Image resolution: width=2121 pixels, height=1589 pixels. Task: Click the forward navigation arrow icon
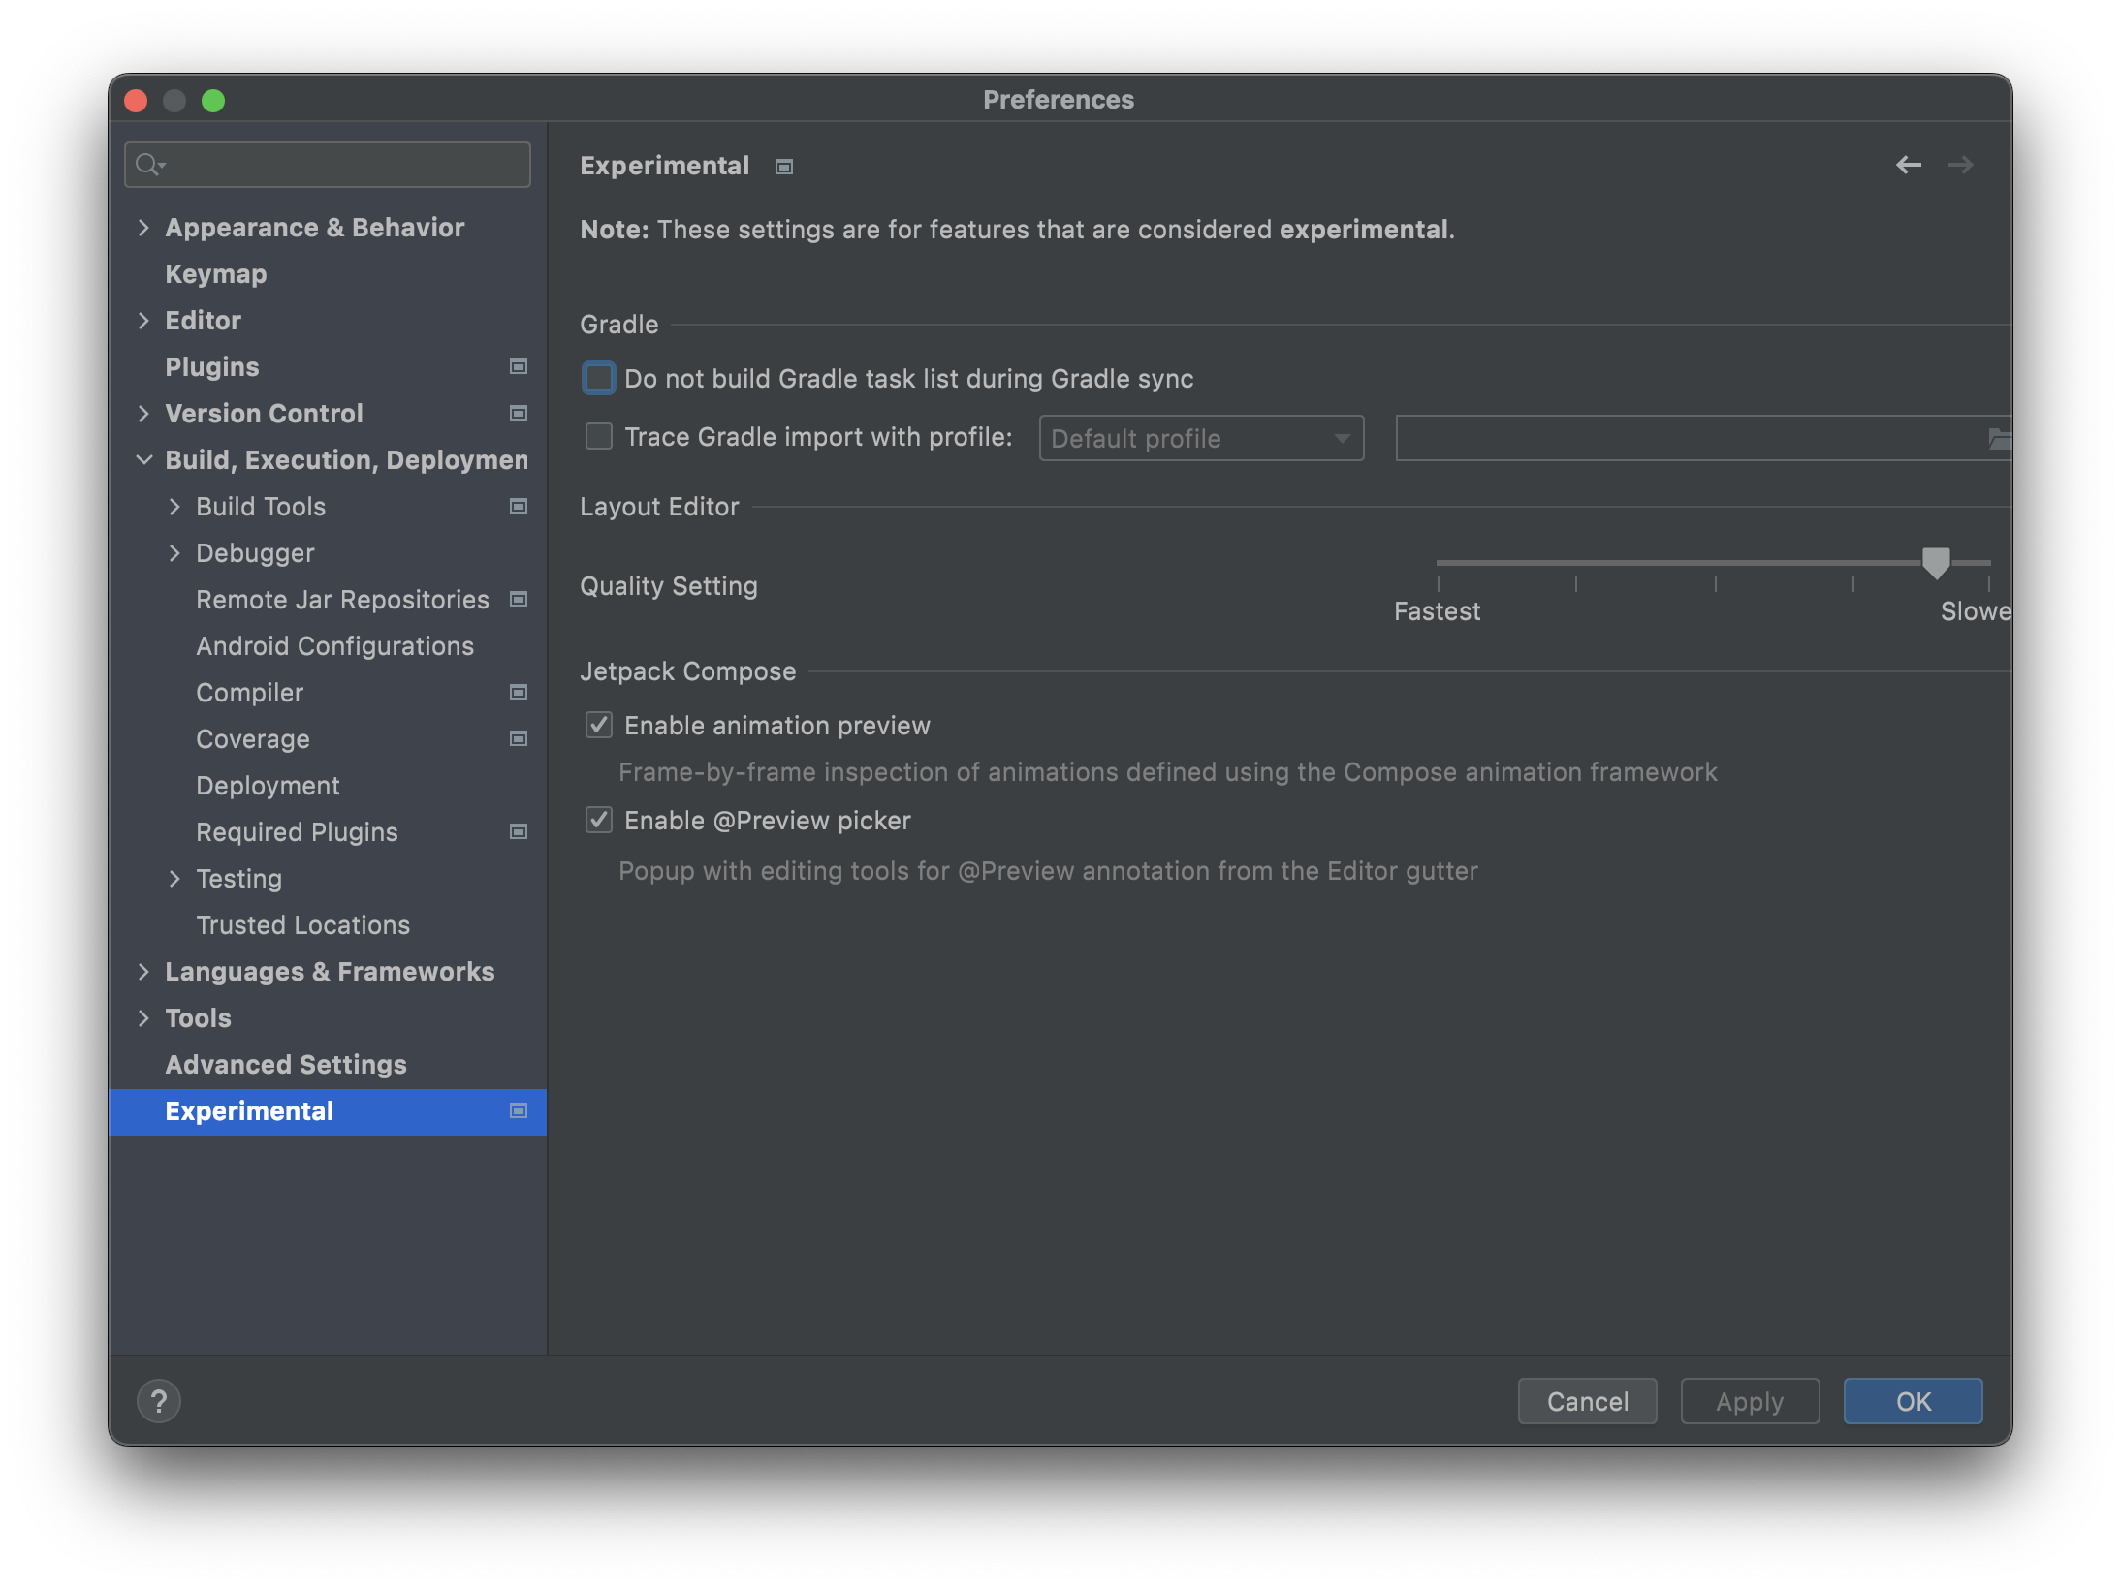point(1960,166)
